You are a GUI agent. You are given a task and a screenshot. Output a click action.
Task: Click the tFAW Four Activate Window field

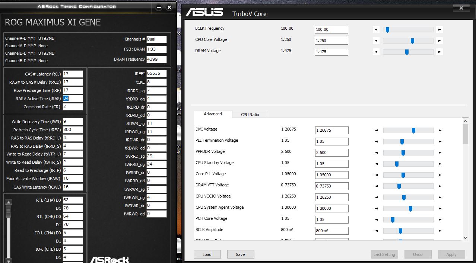73,179
